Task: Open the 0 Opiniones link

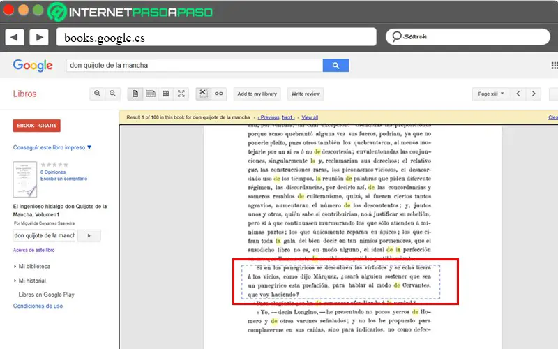Action: (x=53, y=172)
